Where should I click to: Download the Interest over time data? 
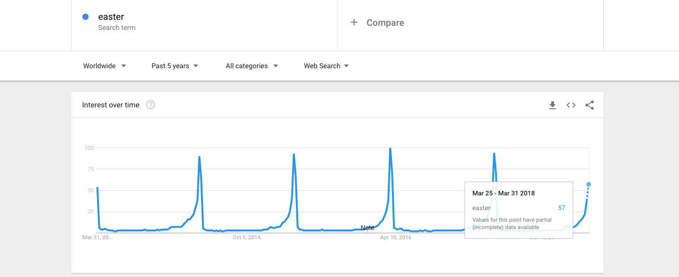[552, 106]
